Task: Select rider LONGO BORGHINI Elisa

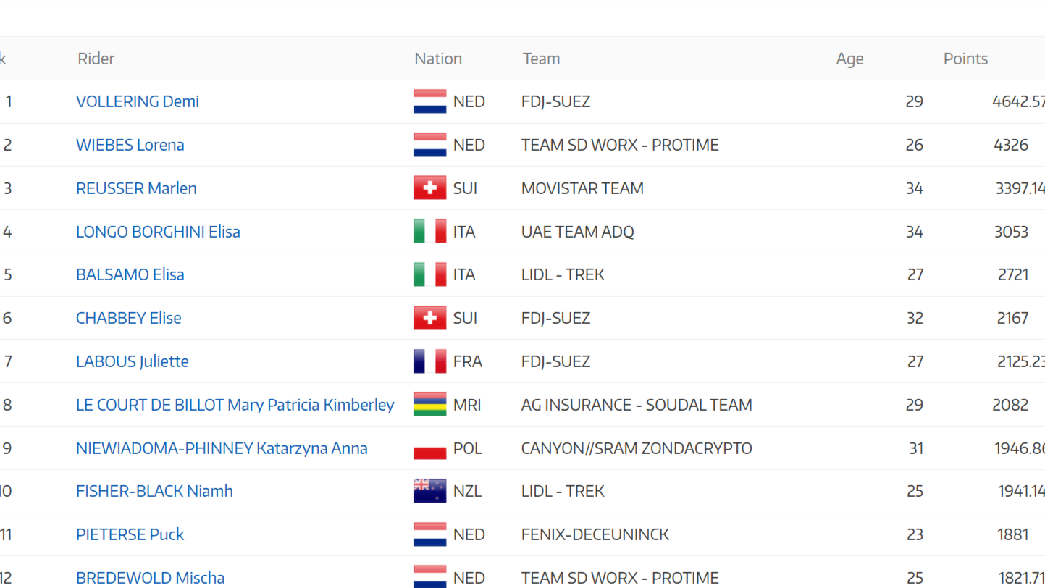Action: click(x=158, y=232)
